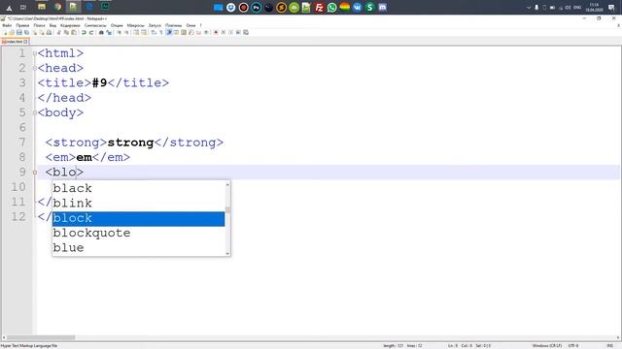
Task: Close the index.html tab via its close icon
Action: coord(25,42)
